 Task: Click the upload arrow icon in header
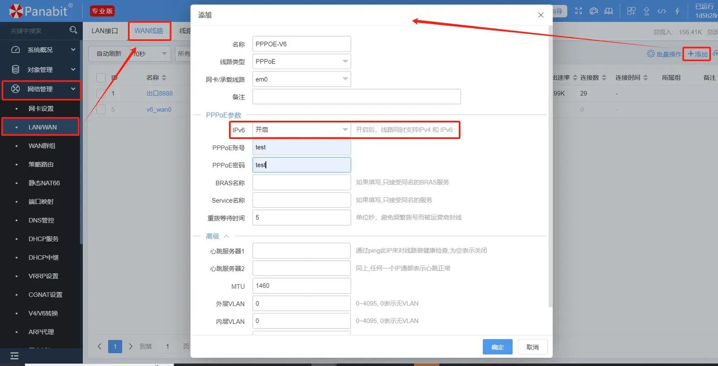tap(647, 11)
